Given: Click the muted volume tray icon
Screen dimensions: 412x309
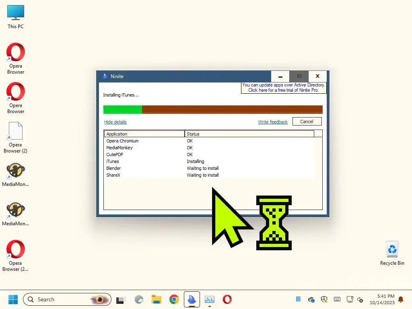Looking at the screenshot, I should click(x=360, y=299).
